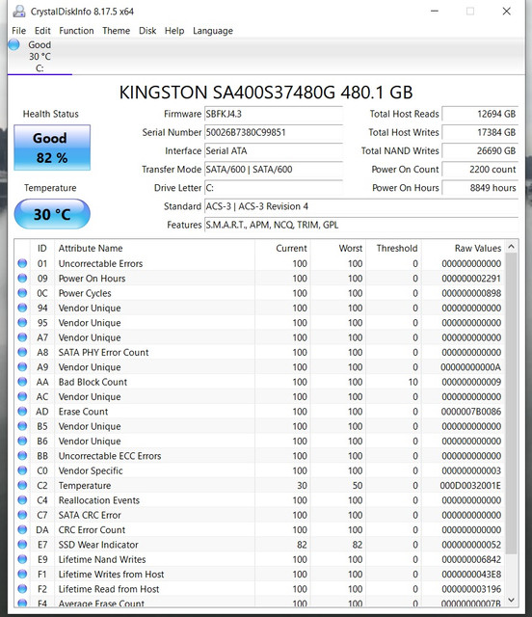Click the status orb for Lifetime Nand Writes
The height and width of the screenshot is (617, 532).
click(22, 559)
